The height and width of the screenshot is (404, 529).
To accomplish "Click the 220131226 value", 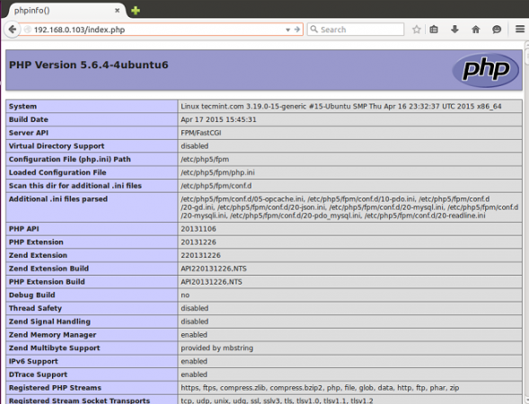I will [x=200, y=255].
